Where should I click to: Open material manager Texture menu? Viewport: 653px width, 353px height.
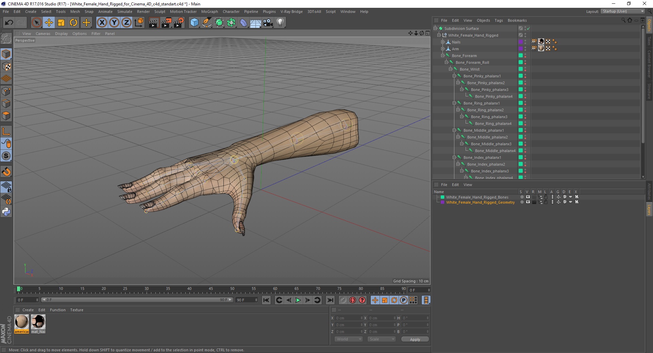[77, 310]
